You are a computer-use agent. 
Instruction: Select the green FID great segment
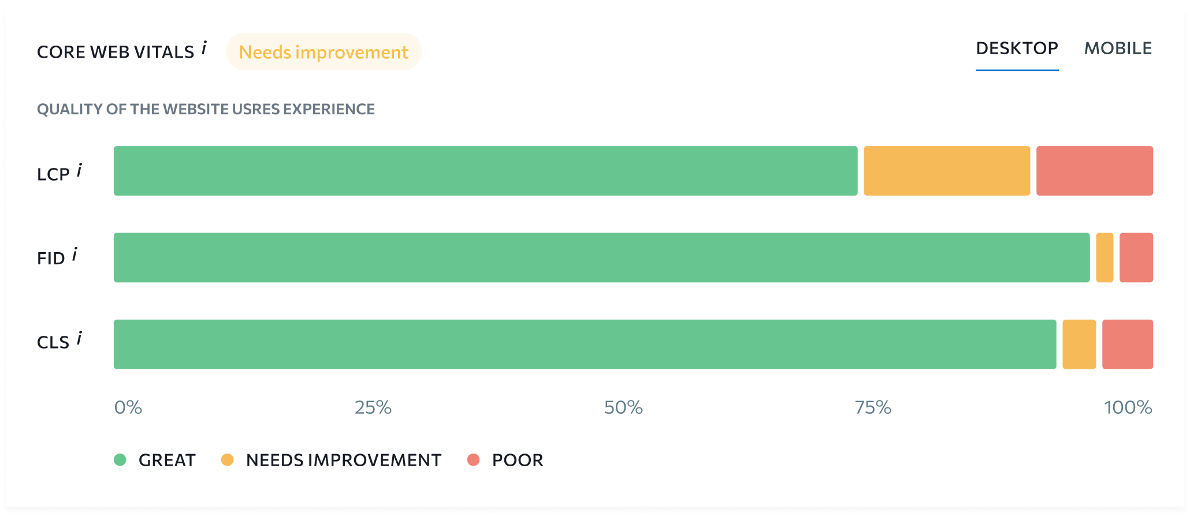pos(601,257)
